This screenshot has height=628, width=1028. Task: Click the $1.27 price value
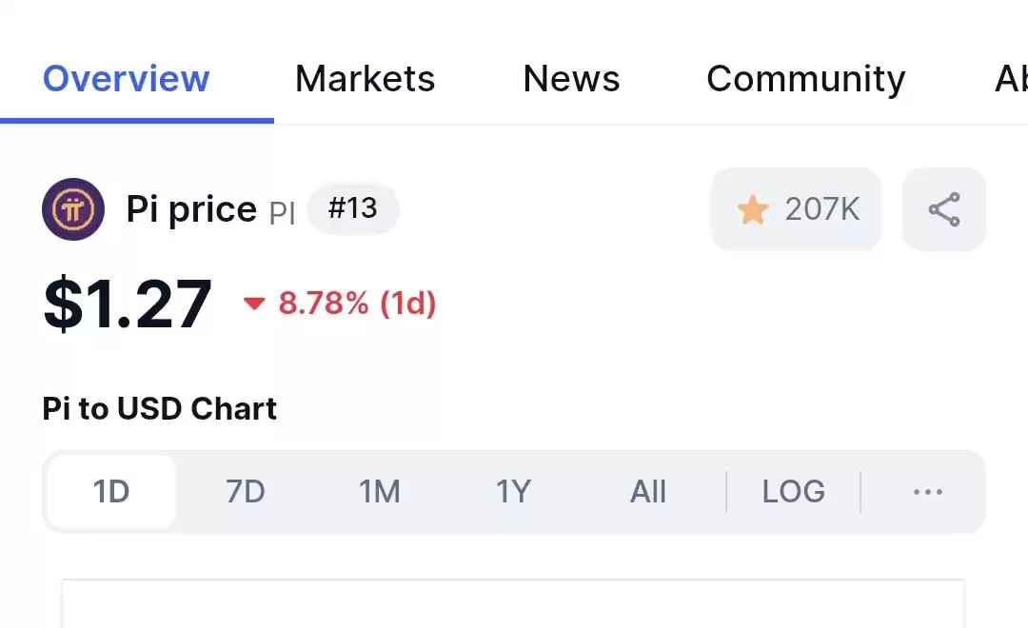[x=128, y=304]
